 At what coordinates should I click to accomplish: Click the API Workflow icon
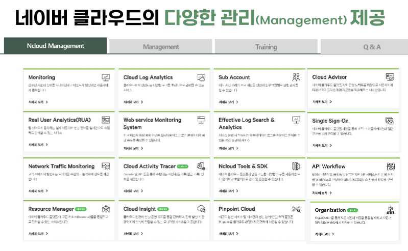391,166
